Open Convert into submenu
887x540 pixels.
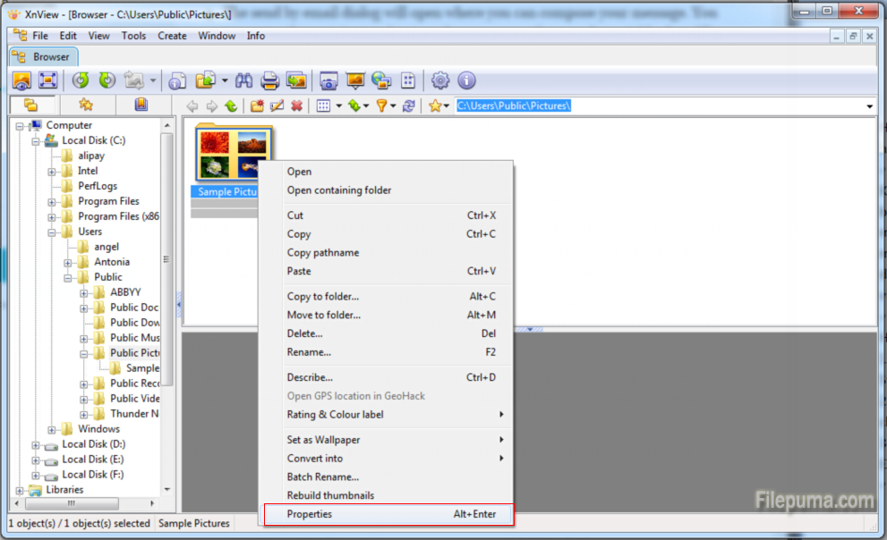pyautogui.click(x=314, y=458)
